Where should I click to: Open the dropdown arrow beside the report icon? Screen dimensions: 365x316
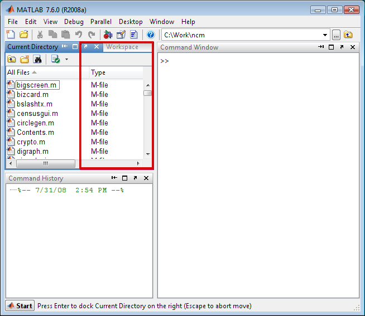(x=66, y=59)
